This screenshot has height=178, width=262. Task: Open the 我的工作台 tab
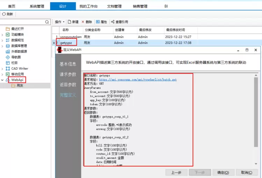tap(88, 6)
